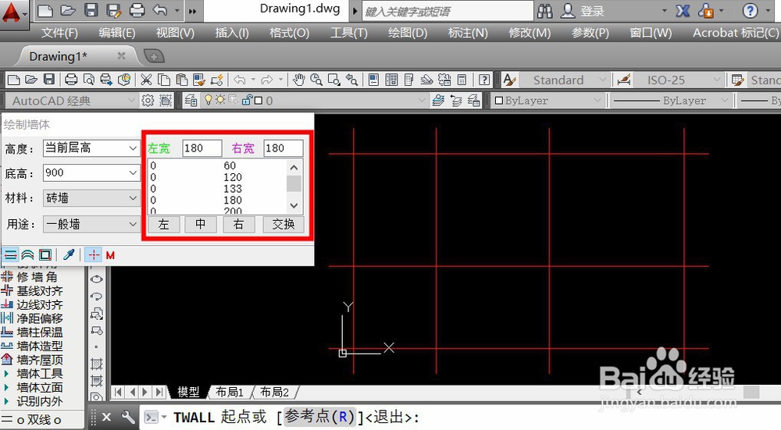Image resolution: width=781 pixels, height=430 pixels.
Task: Toggle the auto-snap crosshair button
Action: click(93, 255)
